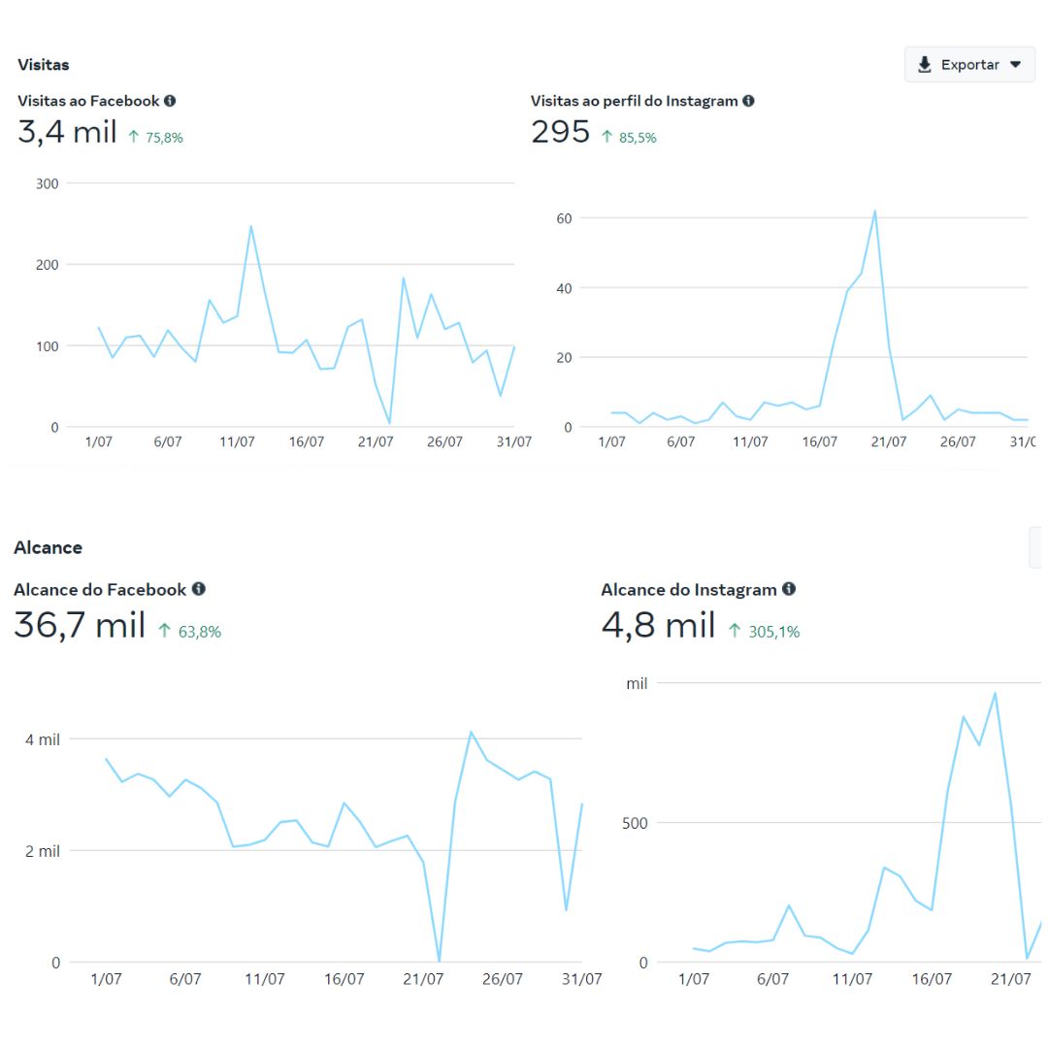Click the 3,4 mil visits value

[x=68, y=132]
